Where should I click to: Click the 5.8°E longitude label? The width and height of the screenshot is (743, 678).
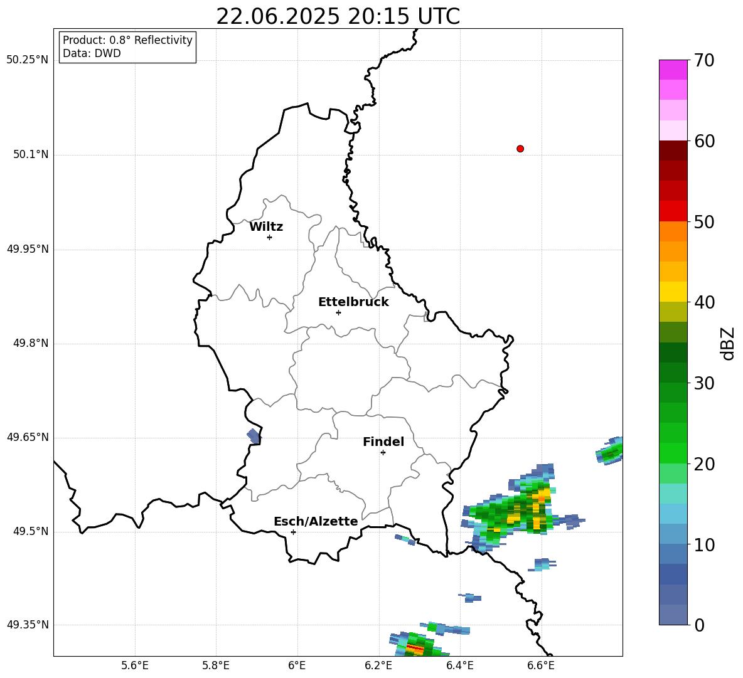216,665
